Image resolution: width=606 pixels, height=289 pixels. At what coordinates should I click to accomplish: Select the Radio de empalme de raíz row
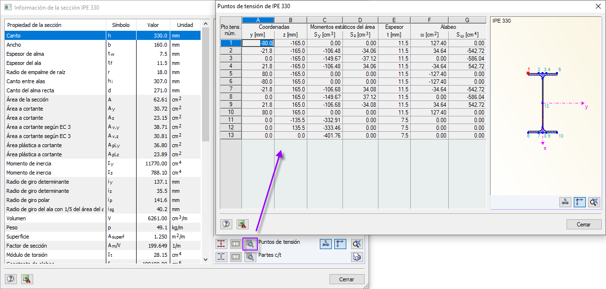[x=102, y=72]
